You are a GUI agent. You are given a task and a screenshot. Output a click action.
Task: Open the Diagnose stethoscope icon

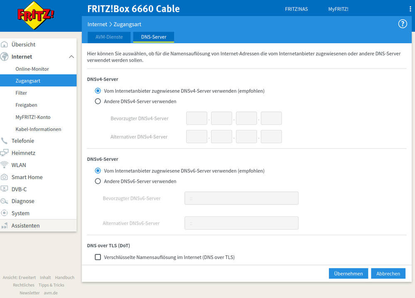pyautogui.click(x=5, y=201)
